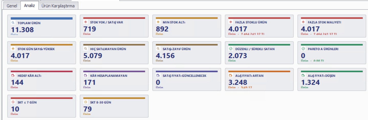Image resolution: width=368 pixels, height=120 pixels.
Task: Open the ALIŞ FIYATI ARTAN value 3.248
Action: point(238,82)
